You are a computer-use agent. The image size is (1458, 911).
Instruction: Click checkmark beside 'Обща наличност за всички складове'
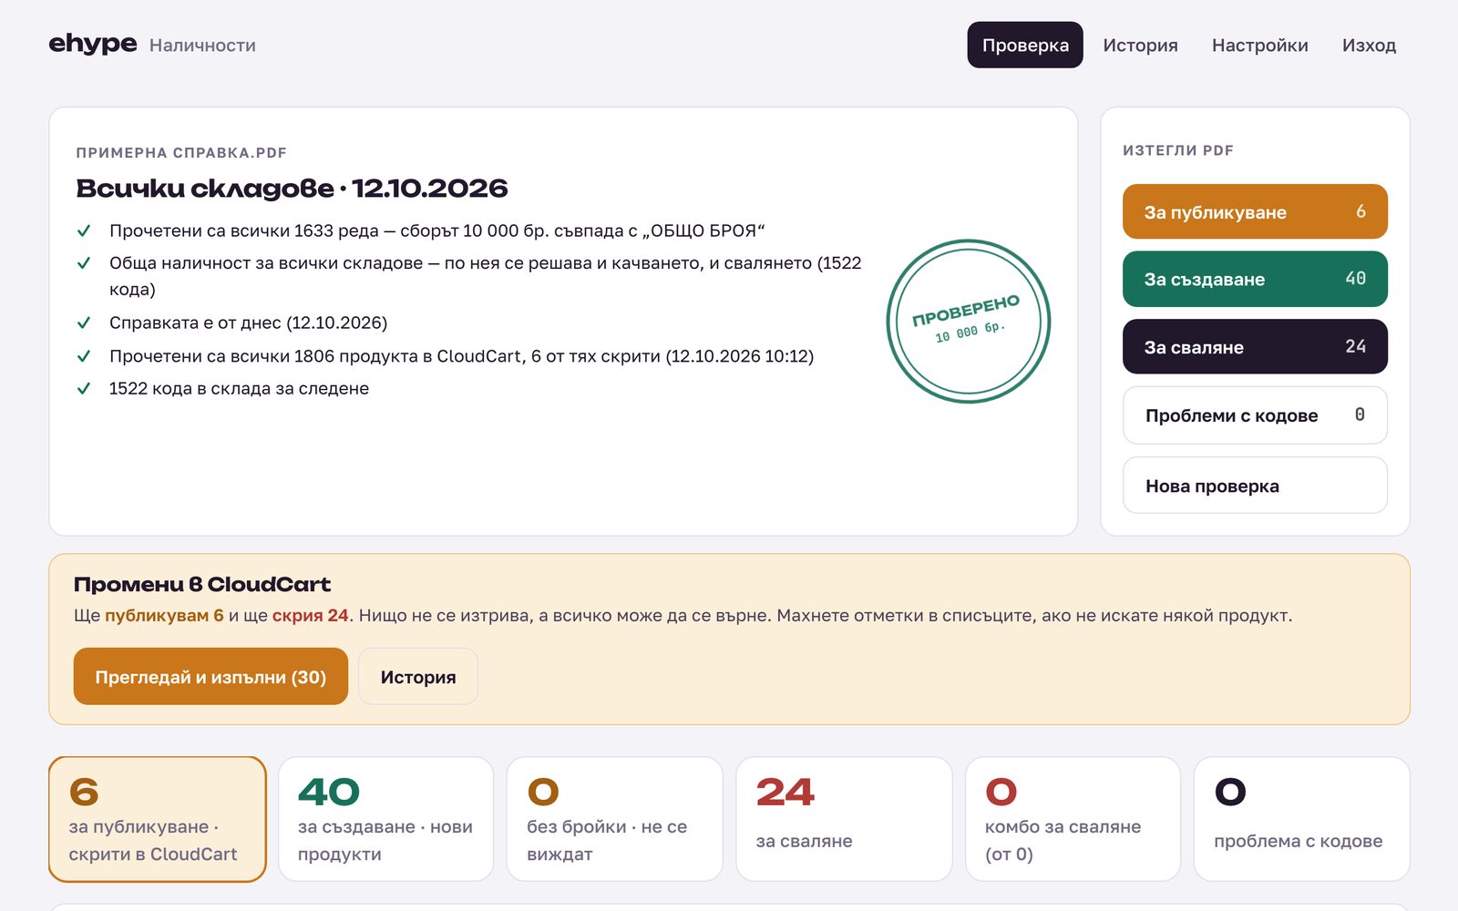tap(84, 263)
